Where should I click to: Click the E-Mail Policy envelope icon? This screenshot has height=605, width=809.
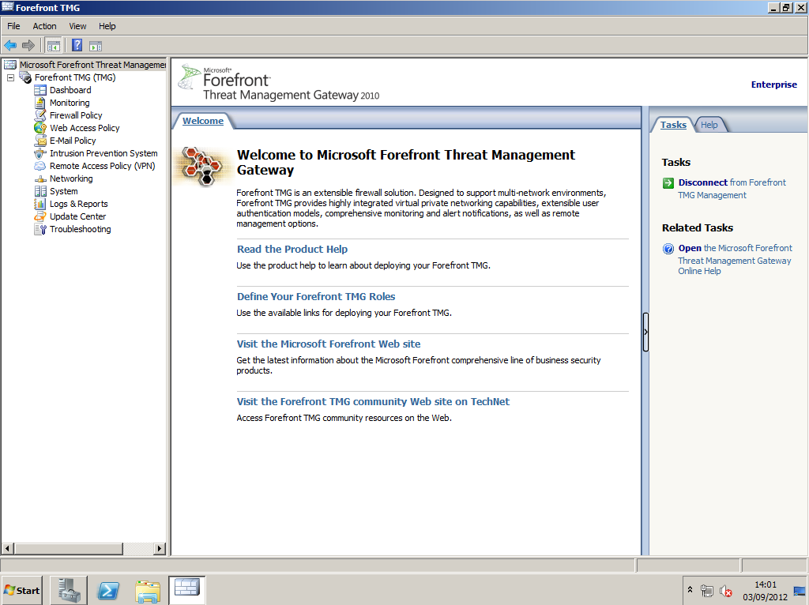pyautogui.click(x=40, y=141)
